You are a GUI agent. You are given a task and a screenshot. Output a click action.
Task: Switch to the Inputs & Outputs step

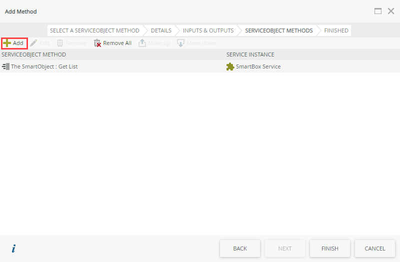coord(208,30)
